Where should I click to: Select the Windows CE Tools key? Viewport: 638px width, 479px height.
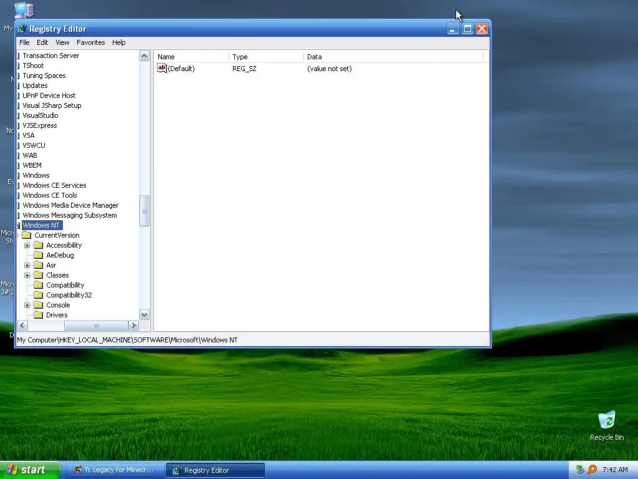click(50, 195)
